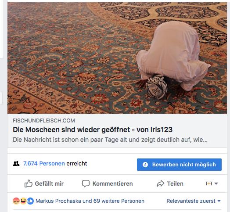The width and height of the screenshot is (230, 212).
Task: Click the angry reaction emoji
Action: coord(16,201)
